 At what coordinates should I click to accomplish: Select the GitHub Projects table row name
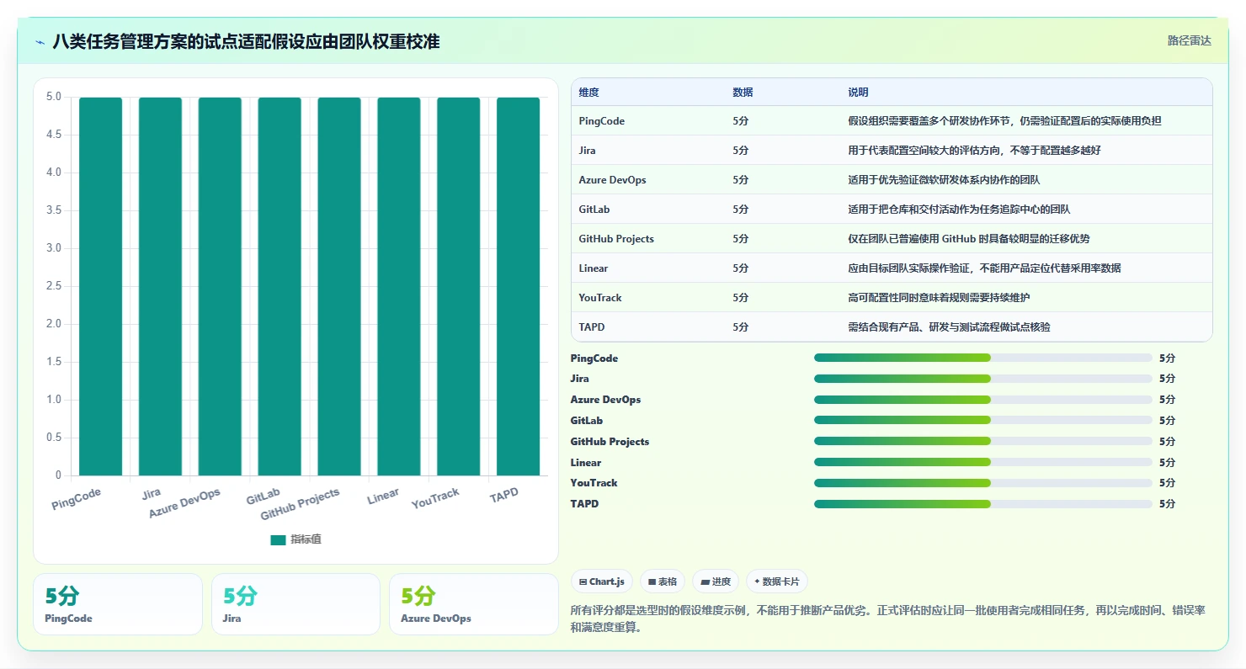click(x=616, y=239)
